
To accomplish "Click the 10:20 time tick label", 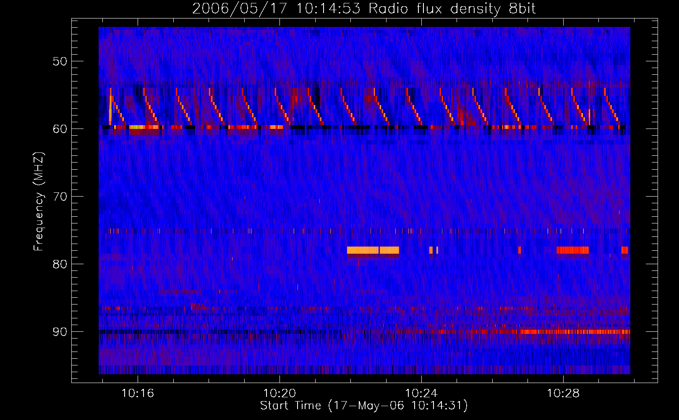I will pos(279,394).
